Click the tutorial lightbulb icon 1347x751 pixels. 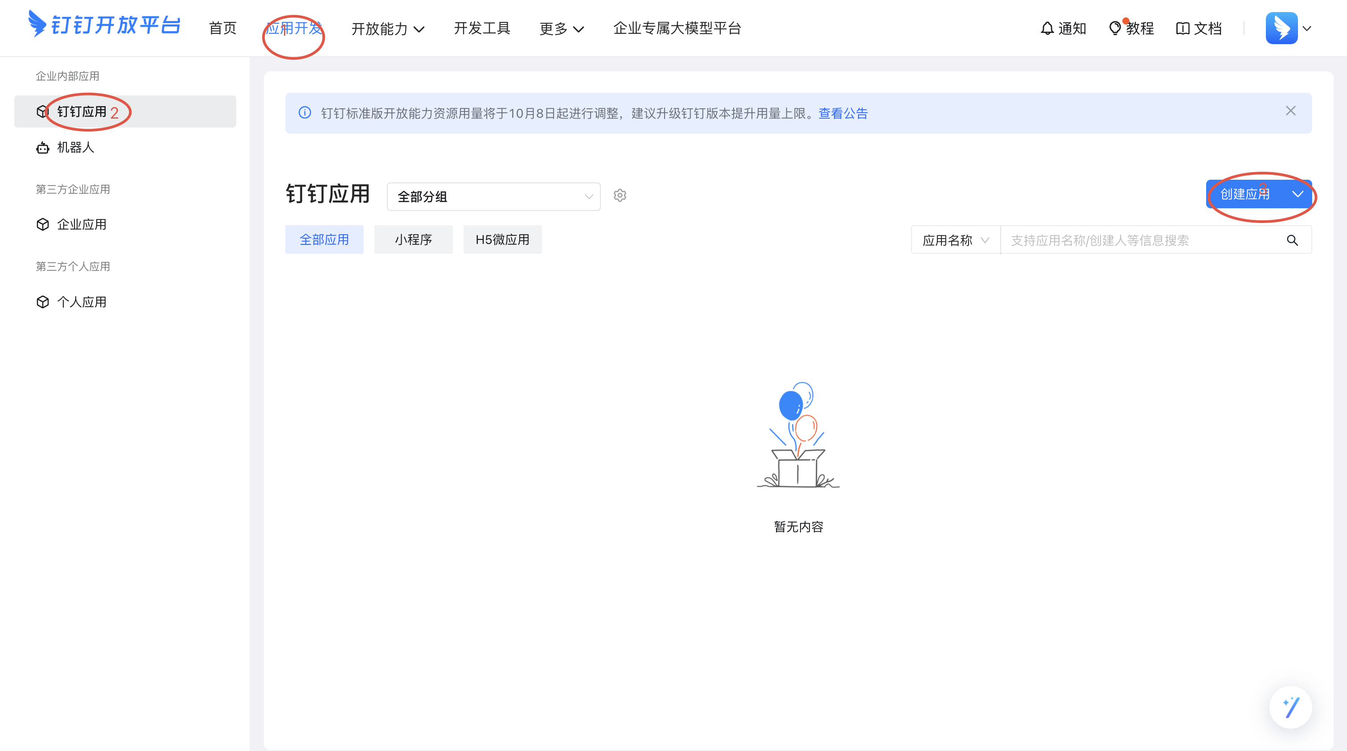pyautogui.click(x=1114, y=28)
